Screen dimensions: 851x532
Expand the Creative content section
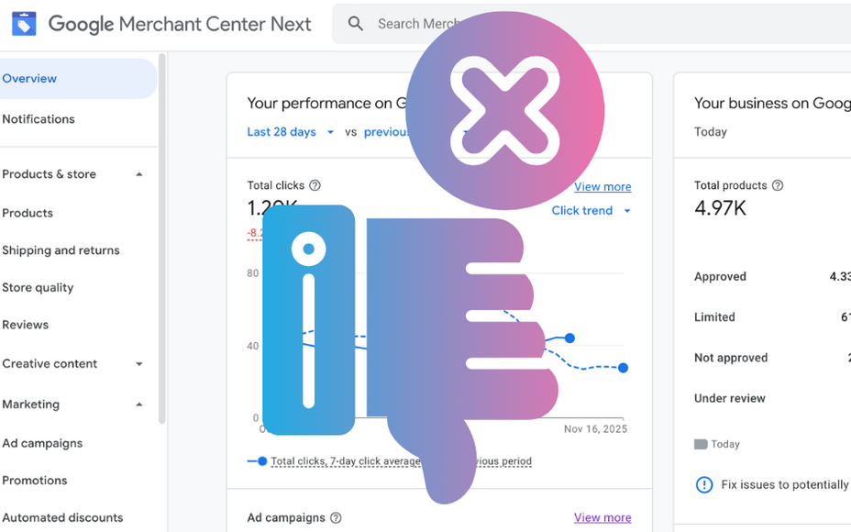[x=138, y=363]
